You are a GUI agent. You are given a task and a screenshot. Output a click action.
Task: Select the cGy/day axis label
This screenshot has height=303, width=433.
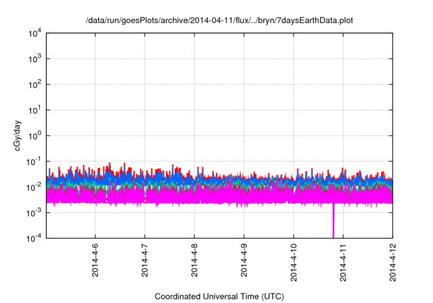[17, 135]
